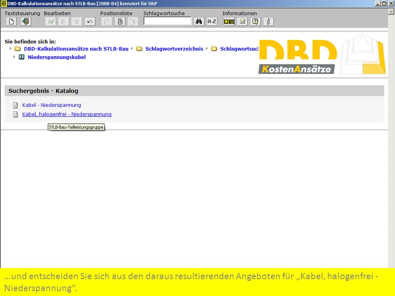
Task: Click arrow before truncated 'Schlagwortsuche' breadcrumb folder
Action: point(207,49)
